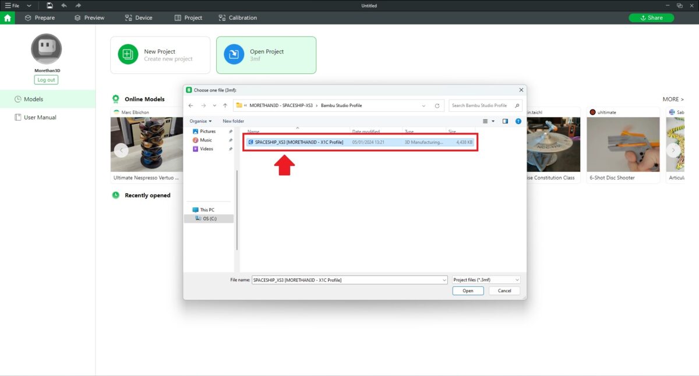Viewport: 699px width, 376px height.
Task: Click the Undo arrow in the top toolbar
Action: (64, 5)
